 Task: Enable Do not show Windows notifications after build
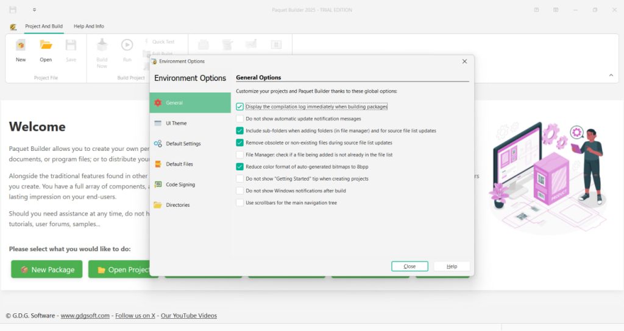click(239, 190)
